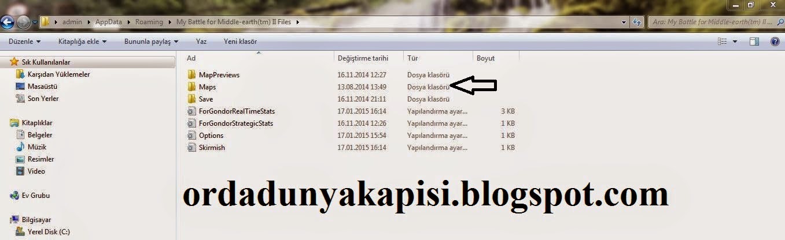The height and width of the screenshot is (240, 785).
Task: Select Bilgisayar in navigation pane
Action: (36, 220)
